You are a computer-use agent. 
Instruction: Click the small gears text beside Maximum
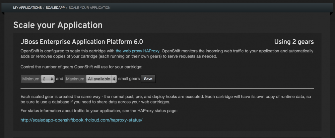[x=129, y=79]
